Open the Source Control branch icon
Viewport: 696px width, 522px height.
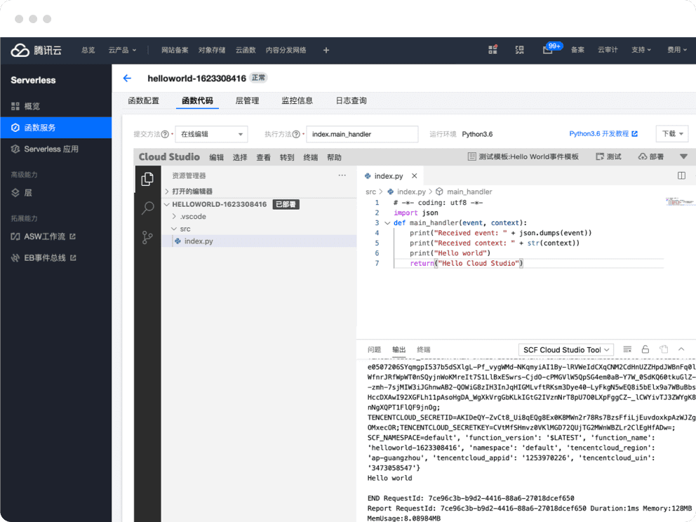click(x=147, y=237)
